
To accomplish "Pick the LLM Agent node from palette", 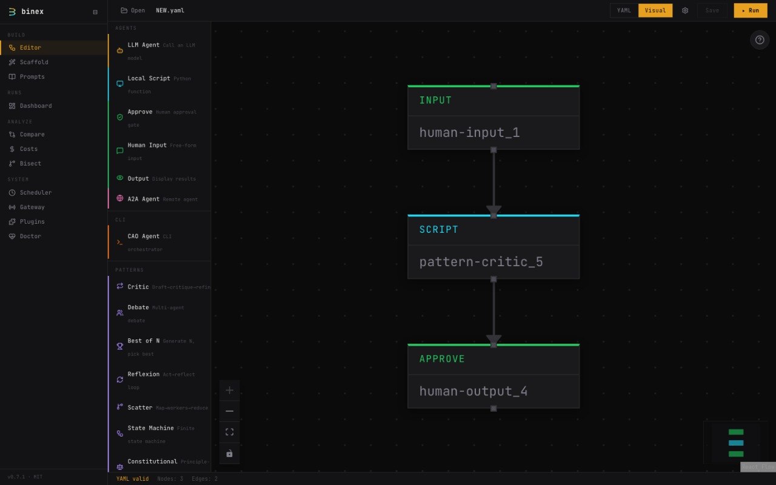I will (159, 51).
